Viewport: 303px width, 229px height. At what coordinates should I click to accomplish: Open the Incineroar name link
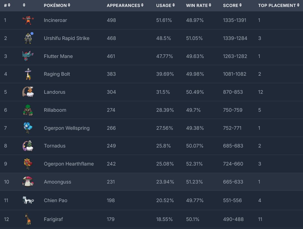tap(55, 20)
